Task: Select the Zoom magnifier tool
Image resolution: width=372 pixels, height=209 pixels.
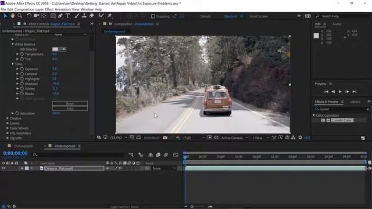Action: click(20, 16)
